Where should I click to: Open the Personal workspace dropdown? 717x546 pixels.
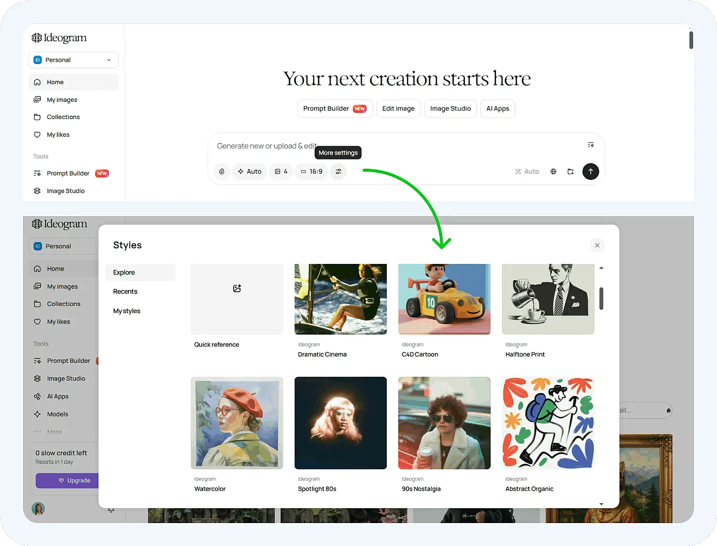point(74,60)
